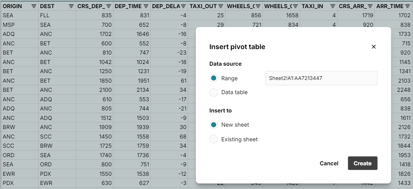413x189 pixels.
Task: Open filter icon on DEST column
Action: (x=71, y=6)
